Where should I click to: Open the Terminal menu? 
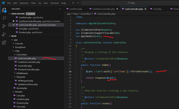(54, 3)
